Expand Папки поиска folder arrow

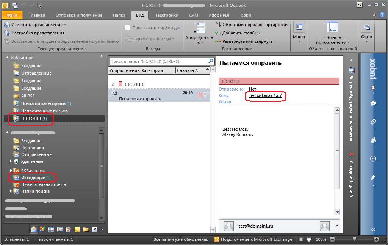pos(11,191)
